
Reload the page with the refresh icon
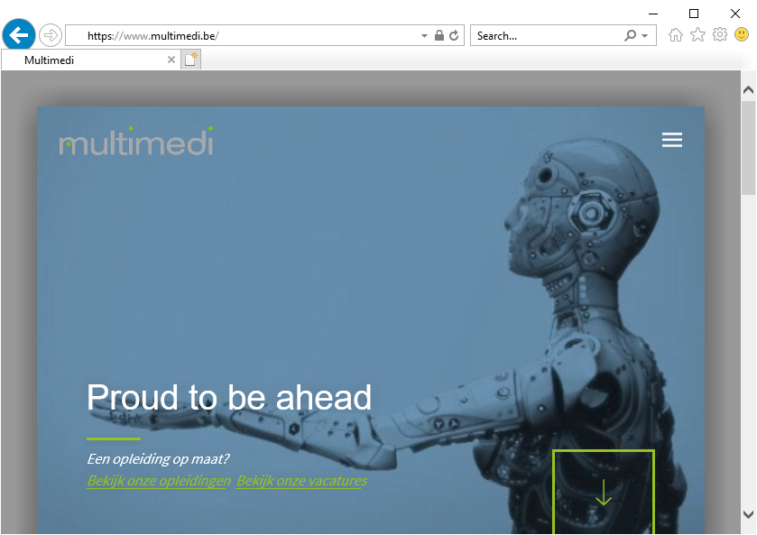coord(454,35)
